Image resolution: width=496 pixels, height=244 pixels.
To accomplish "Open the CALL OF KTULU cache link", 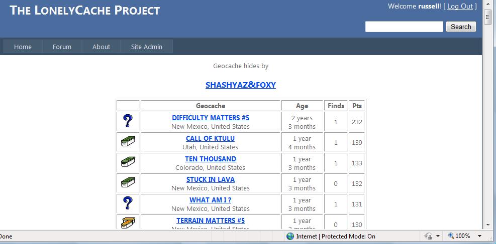I will [x=211, y=138].
